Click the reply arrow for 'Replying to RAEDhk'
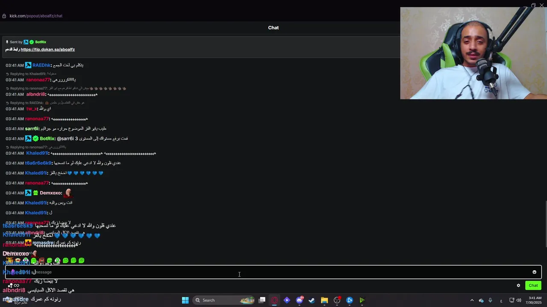Image resolution: width=547 pixels, height=307 pixels. click(x=7, y=103)
